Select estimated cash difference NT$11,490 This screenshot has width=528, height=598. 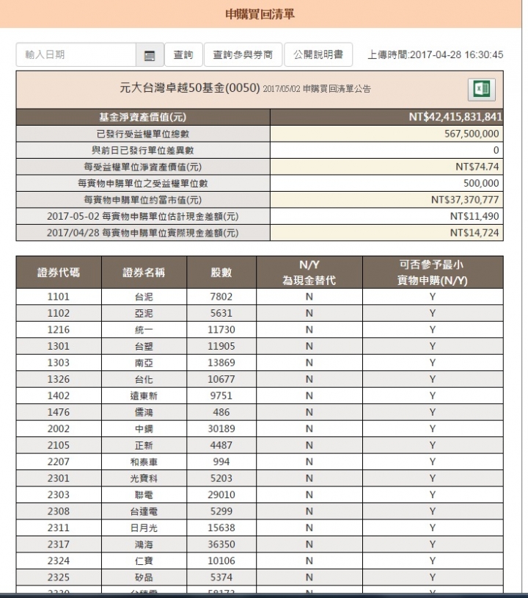point(474,217)
